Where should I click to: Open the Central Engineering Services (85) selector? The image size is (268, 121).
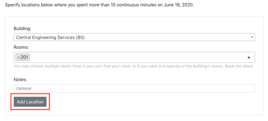coord(134,37)
